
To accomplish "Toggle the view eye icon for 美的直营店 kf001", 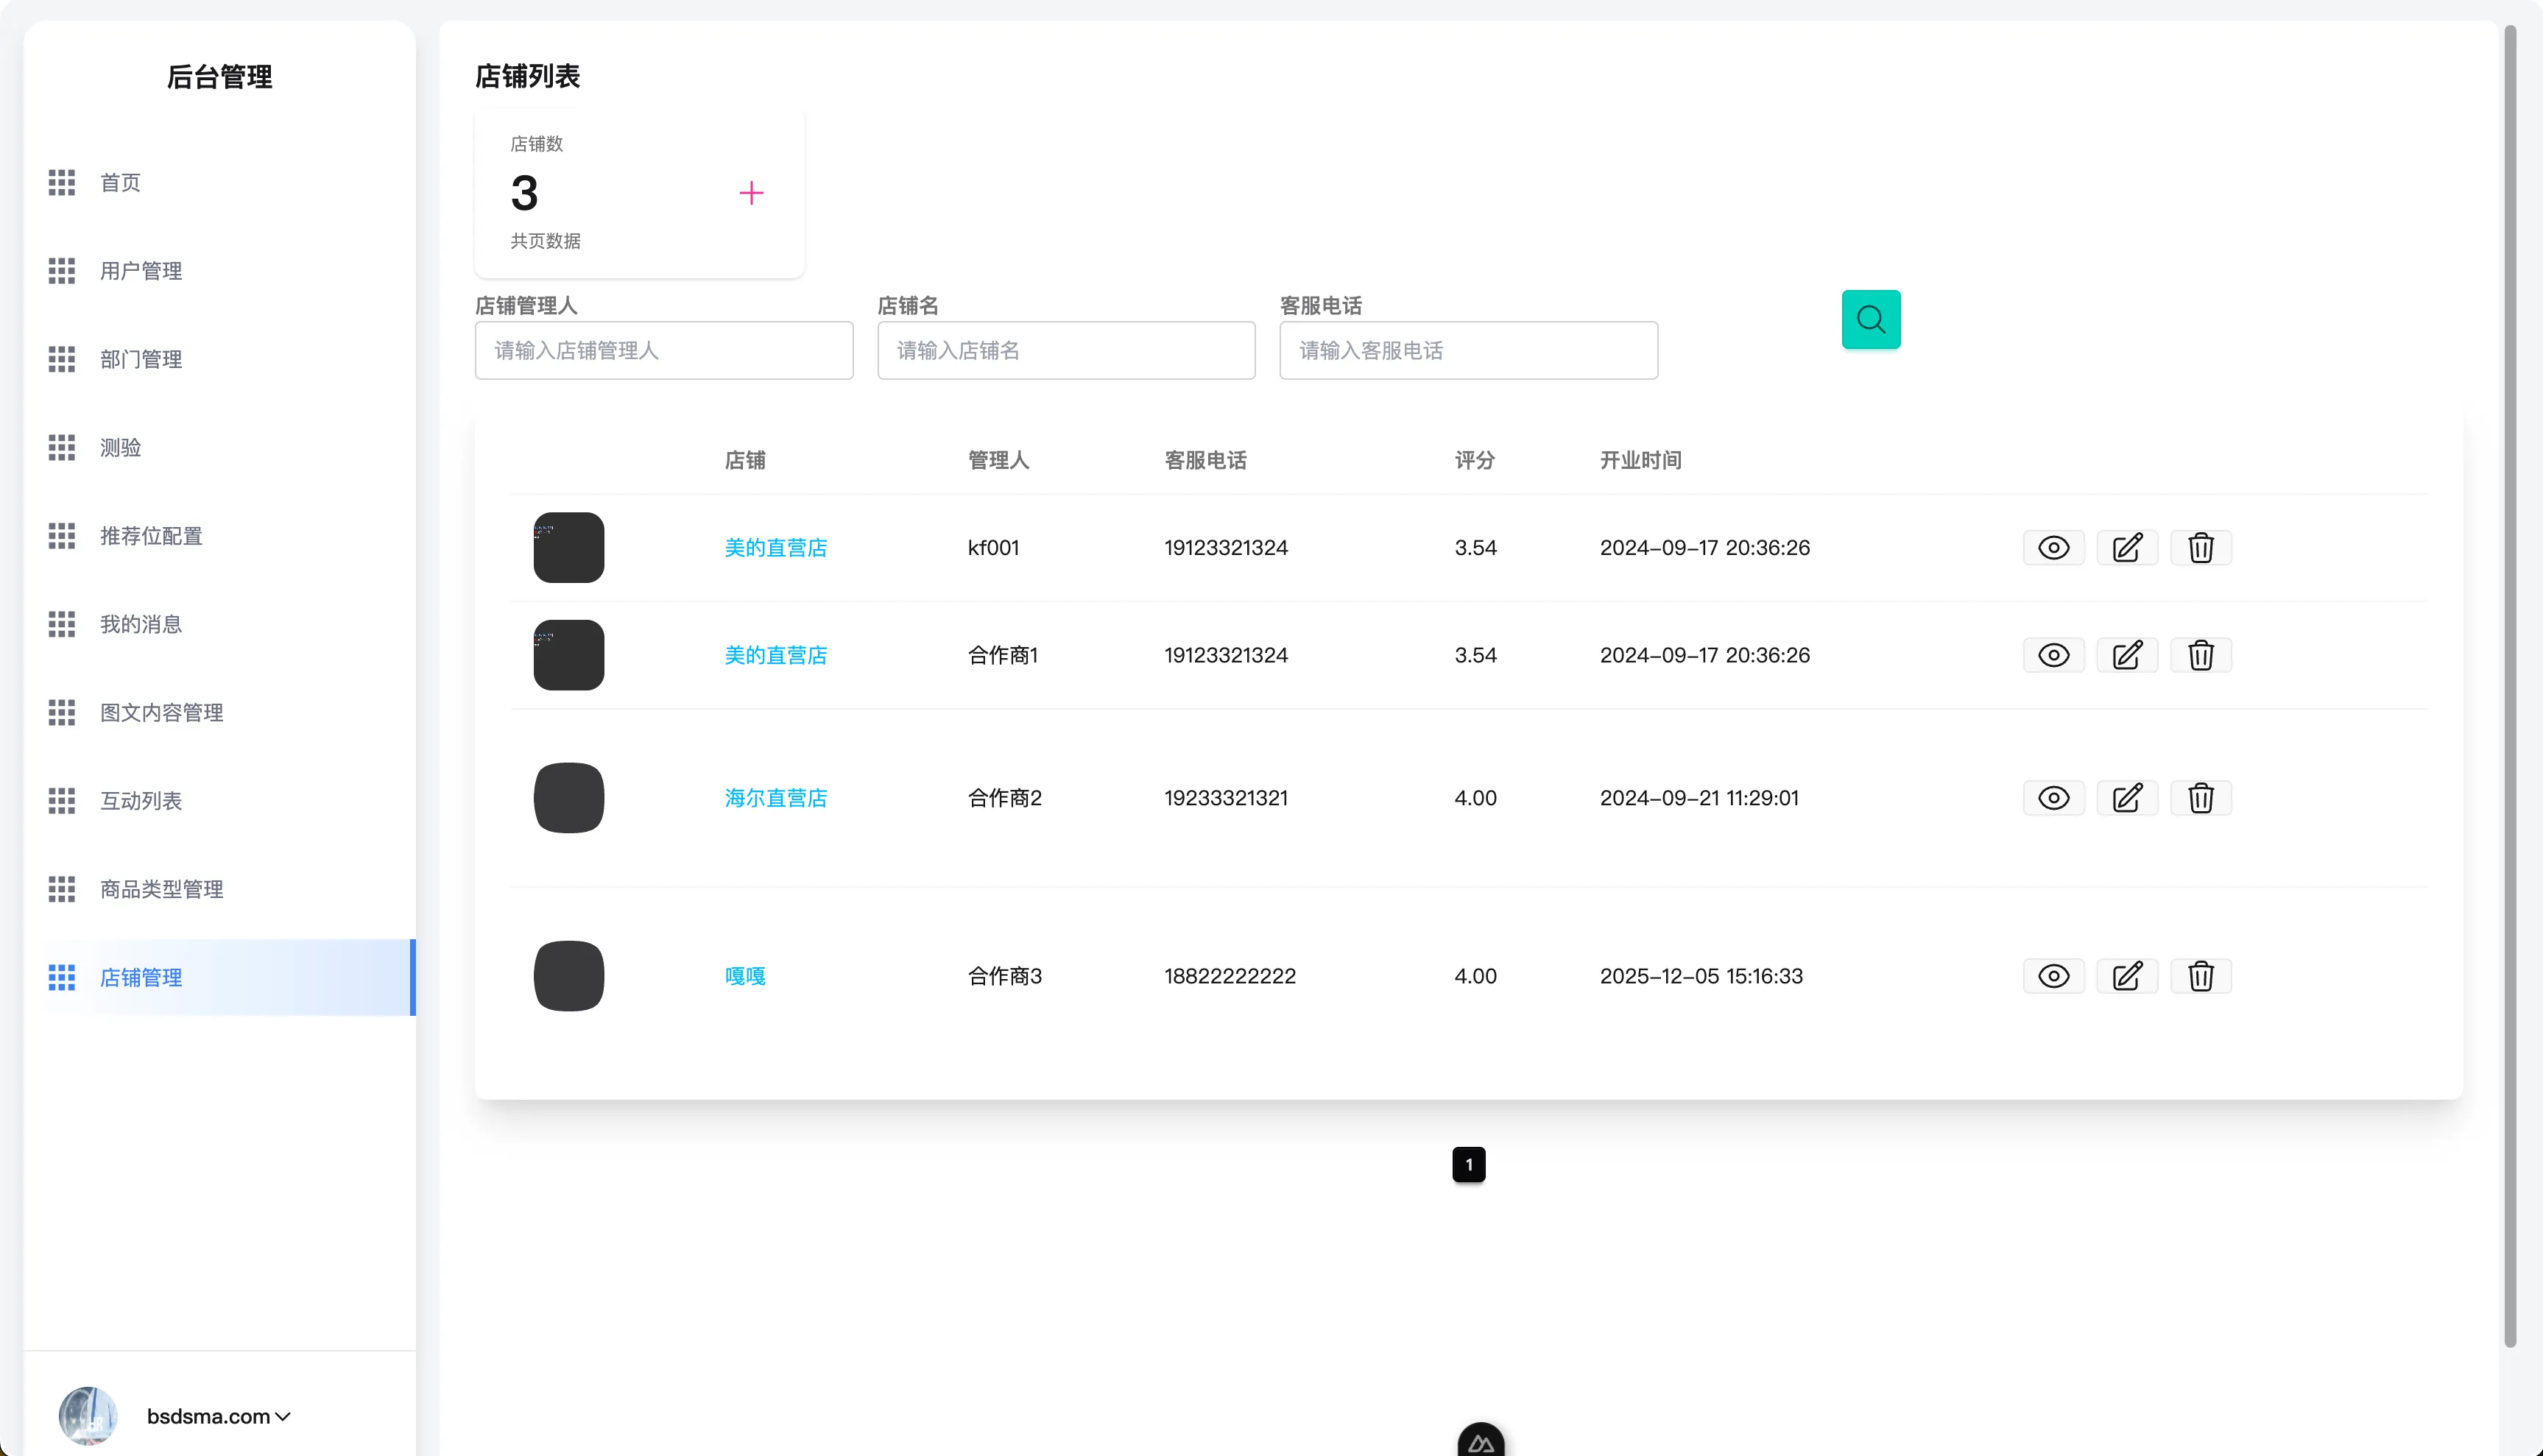I will click(2053, 547).
